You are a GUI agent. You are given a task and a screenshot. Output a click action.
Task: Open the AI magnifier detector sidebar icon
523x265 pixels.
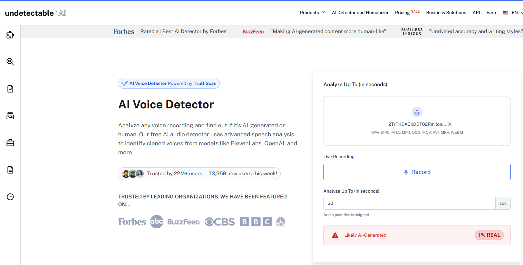coord(10,62)
